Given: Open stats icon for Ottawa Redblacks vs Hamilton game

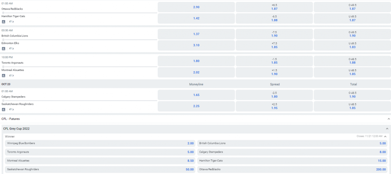Looking at the screenshot, I should [x=3, y=22].
